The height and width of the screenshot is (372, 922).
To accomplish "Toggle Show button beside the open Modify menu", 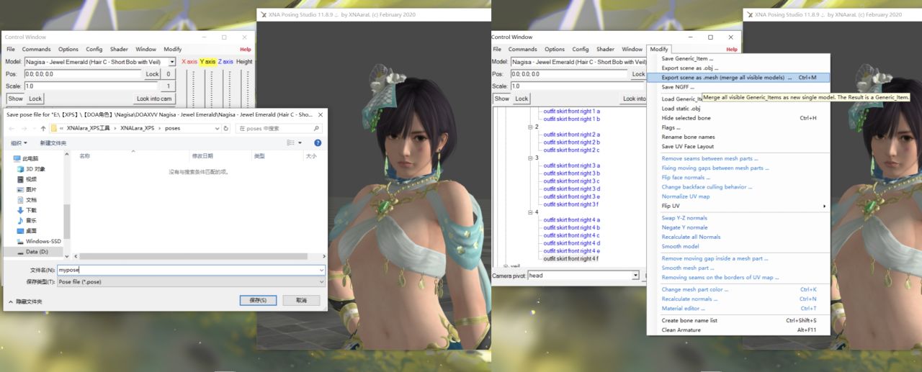I will [501, 99].
